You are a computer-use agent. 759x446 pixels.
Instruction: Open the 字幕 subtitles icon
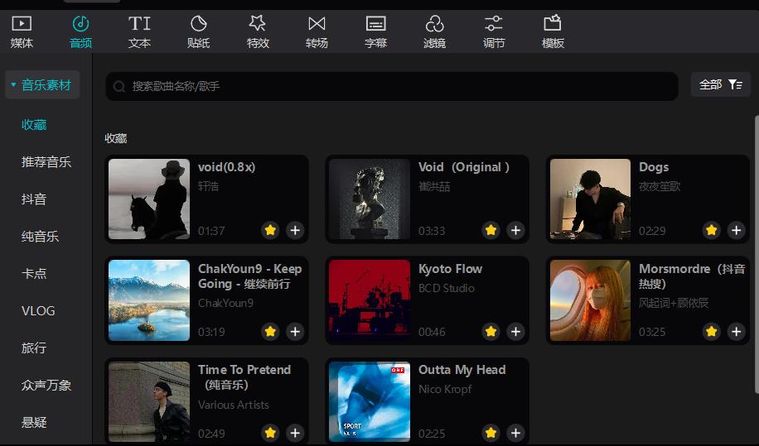tap(375, 31)
